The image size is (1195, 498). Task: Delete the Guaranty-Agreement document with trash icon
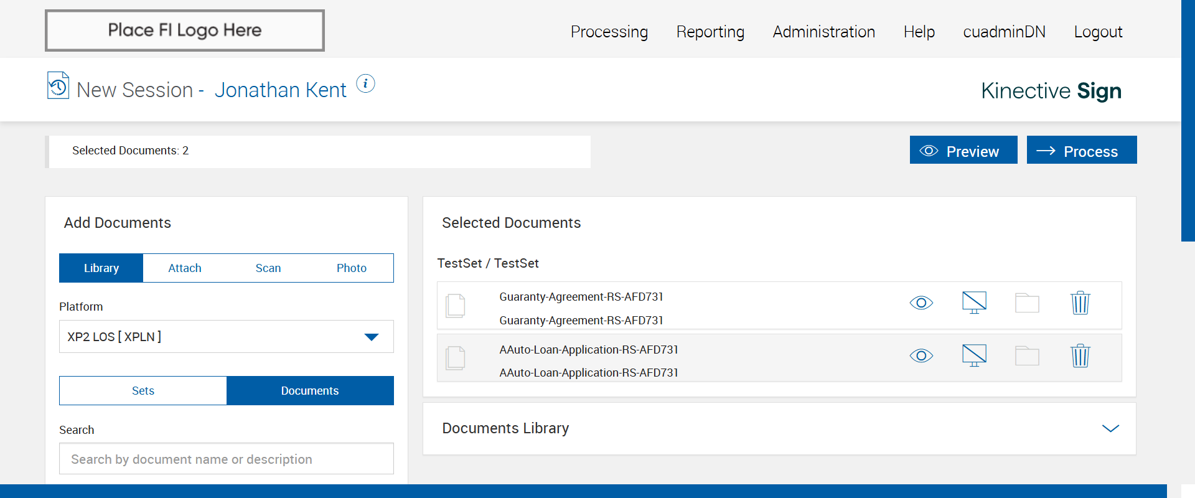click(1080, 303)
